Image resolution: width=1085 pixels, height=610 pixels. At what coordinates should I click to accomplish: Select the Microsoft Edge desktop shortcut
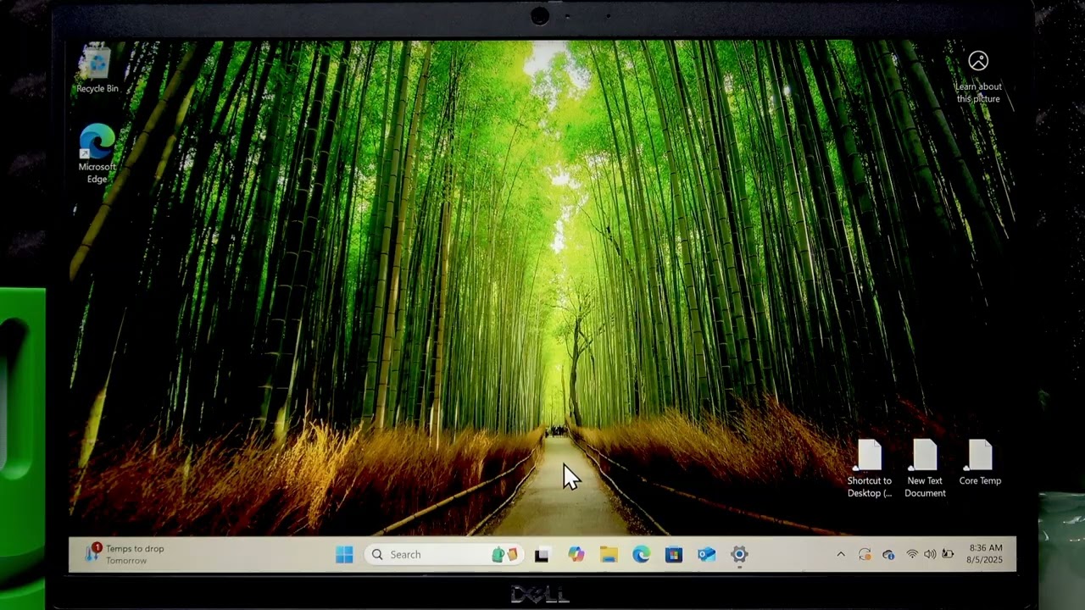click(x=97, y=153)
